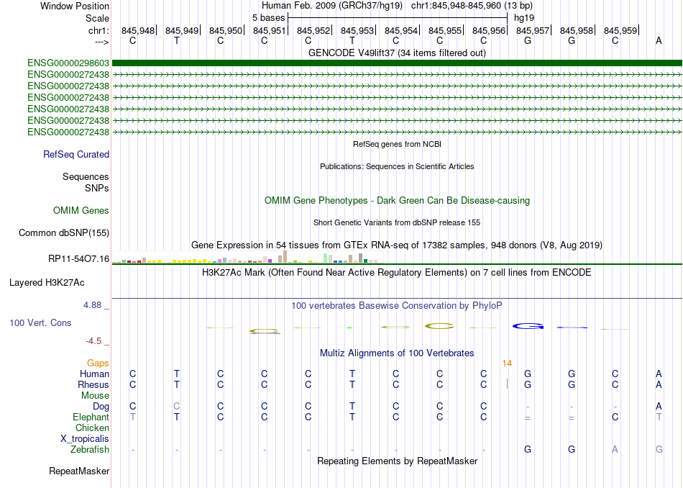This screenshot has height=488, width=683.
Task: Select the RP11-54O7.16 GTEx gene label
Action: pyautogui.click(x=79, y=259)
